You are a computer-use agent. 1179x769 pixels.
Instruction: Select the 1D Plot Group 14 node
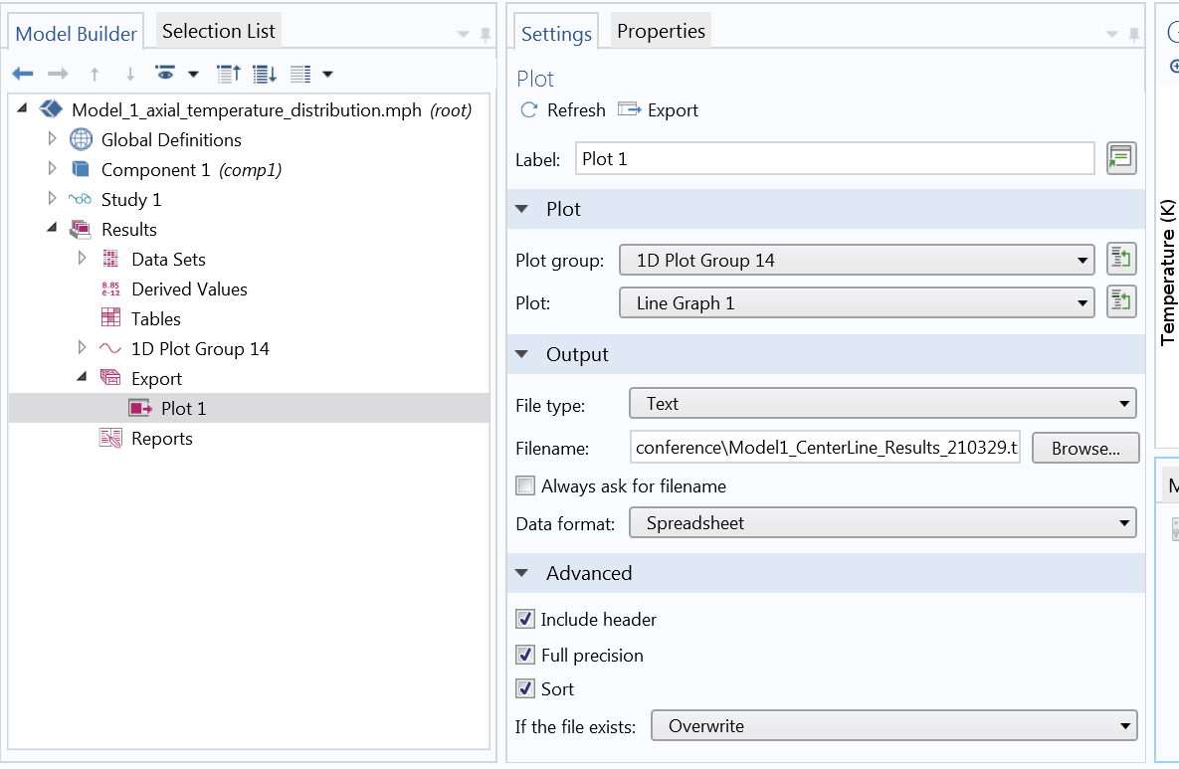tap(199, 349)
